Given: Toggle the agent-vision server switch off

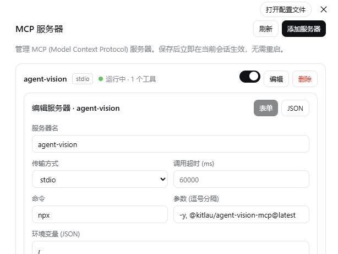Looking at the screenshot, I should pyautogui.click(x=250, y=77).
